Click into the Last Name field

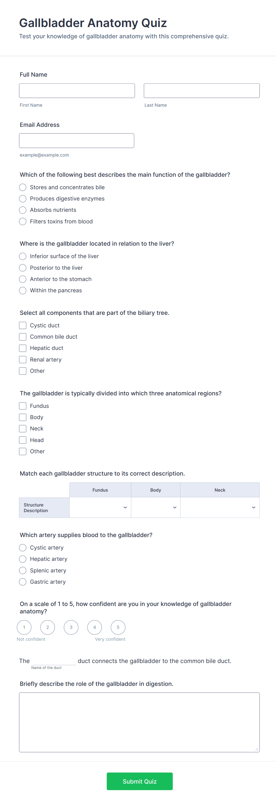pos(202,91)
